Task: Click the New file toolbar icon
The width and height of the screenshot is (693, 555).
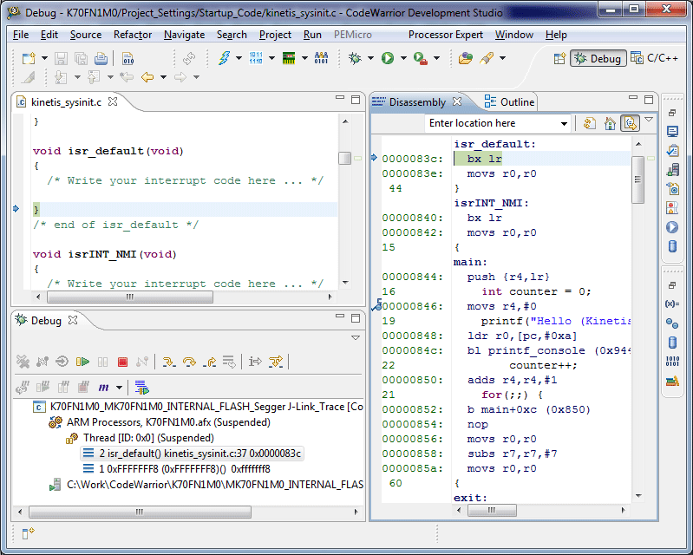Action: coord(29,58)
